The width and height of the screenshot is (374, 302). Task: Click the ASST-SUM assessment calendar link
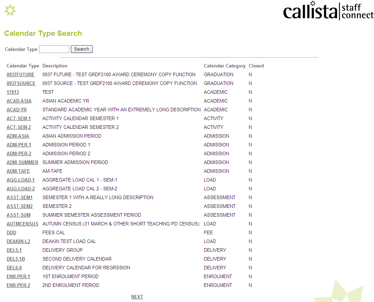click(18, 215)
